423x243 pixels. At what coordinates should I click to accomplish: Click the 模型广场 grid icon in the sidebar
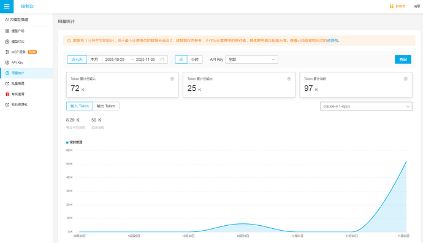click(x=7, y=31)
